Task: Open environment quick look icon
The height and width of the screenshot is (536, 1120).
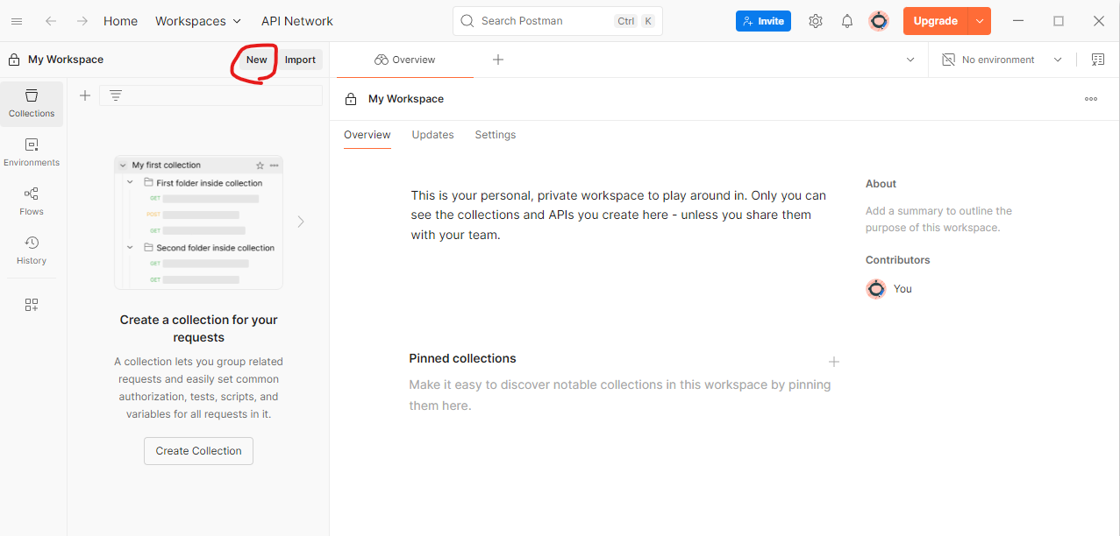Action: (x=1097, y=60)
